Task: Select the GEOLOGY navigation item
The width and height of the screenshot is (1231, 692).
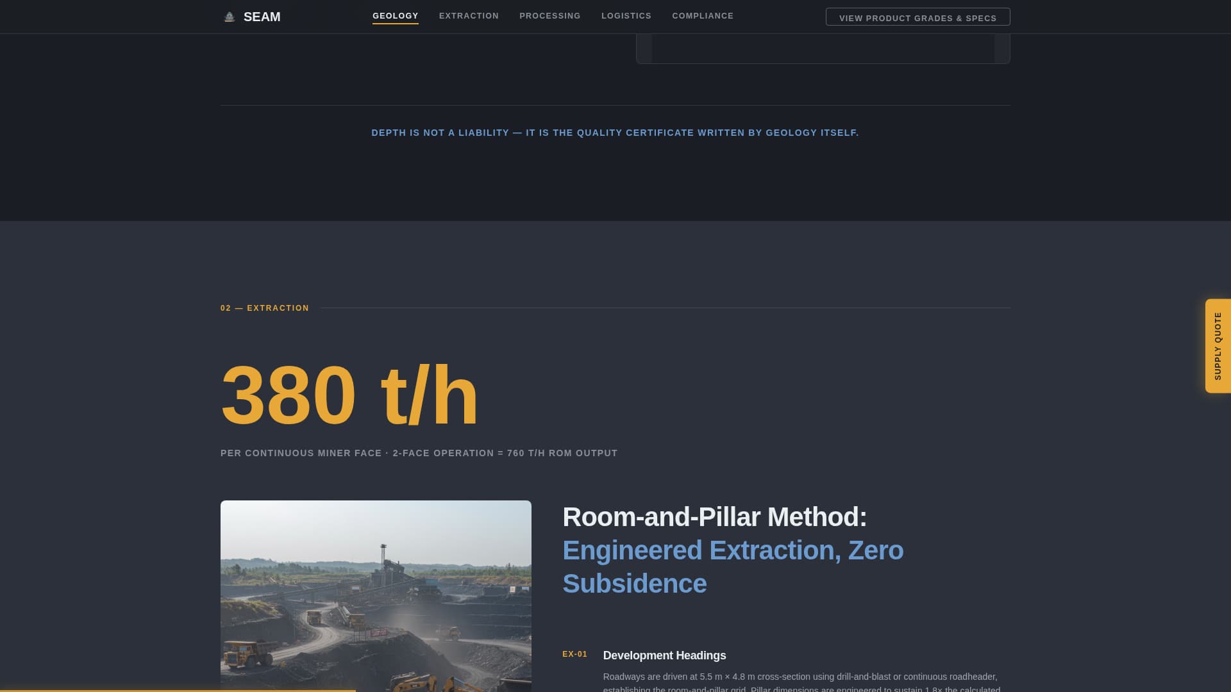Action: pyautogui.click(x=396, y=15)
